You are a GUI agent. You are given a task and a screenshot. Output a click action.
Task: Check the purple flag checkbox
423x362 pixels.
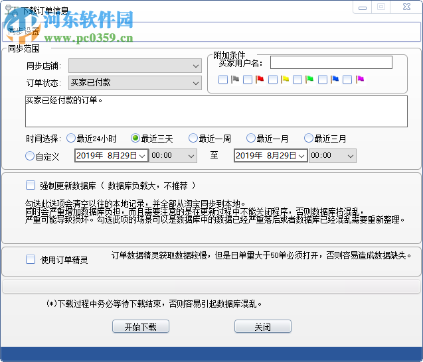pos(347,80)
